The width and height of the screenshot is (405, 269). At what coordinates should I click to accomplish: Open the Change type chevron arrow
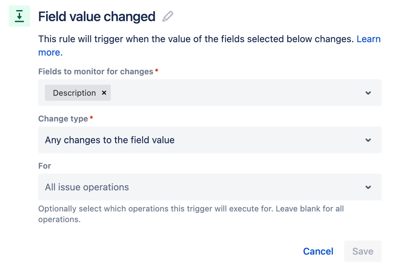[x=368, y=140]
